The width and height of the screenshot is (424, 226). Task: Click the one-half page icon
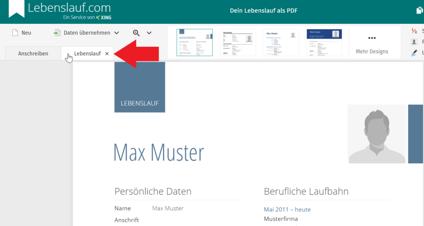click(x=414, y=31)
